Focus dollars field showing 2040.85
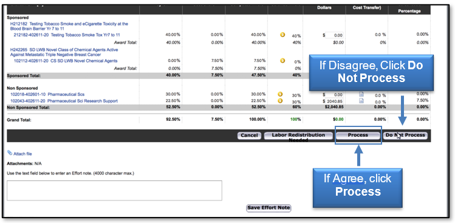 click(x=334, y=101)
